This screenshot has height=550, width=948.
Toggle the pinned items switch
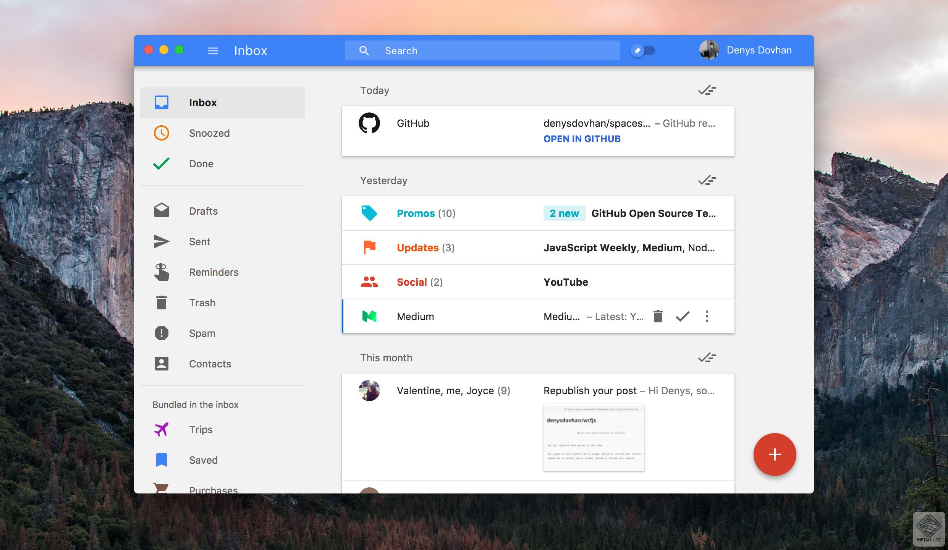tap(643, 50)
